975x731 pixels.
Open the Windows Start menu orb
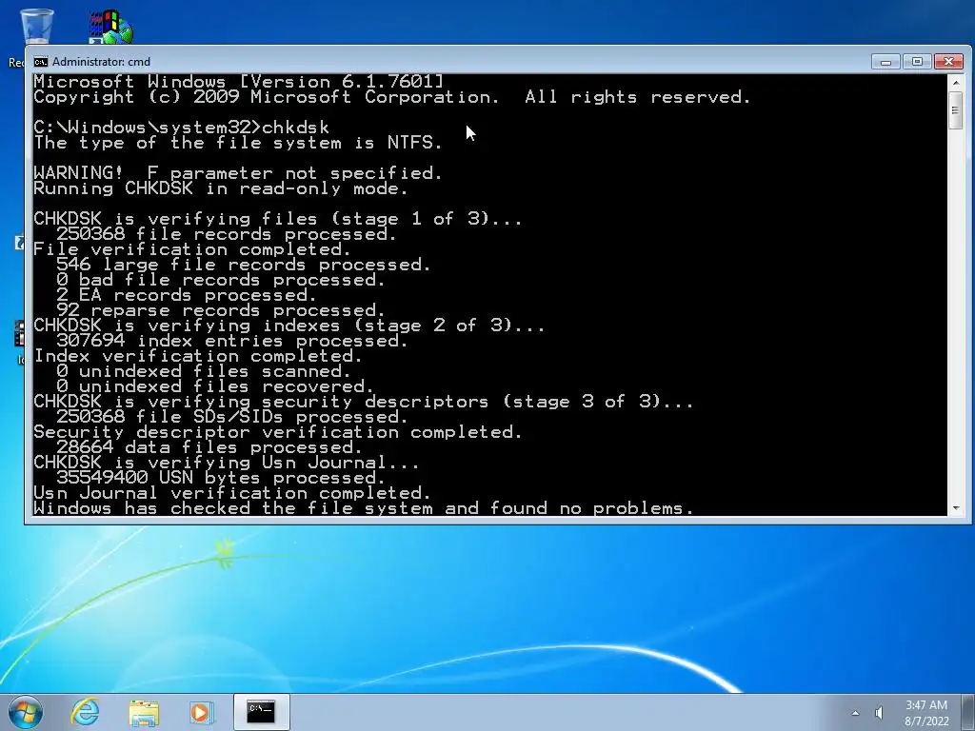(x=26, y=712)
